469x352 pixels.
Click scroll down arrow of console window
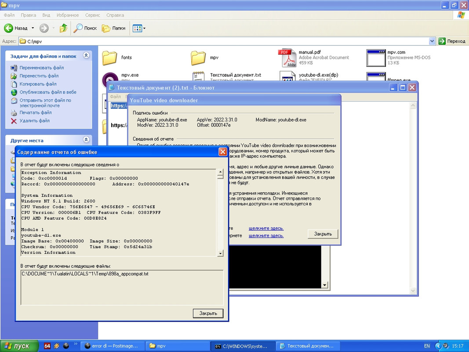pos(324,285)
